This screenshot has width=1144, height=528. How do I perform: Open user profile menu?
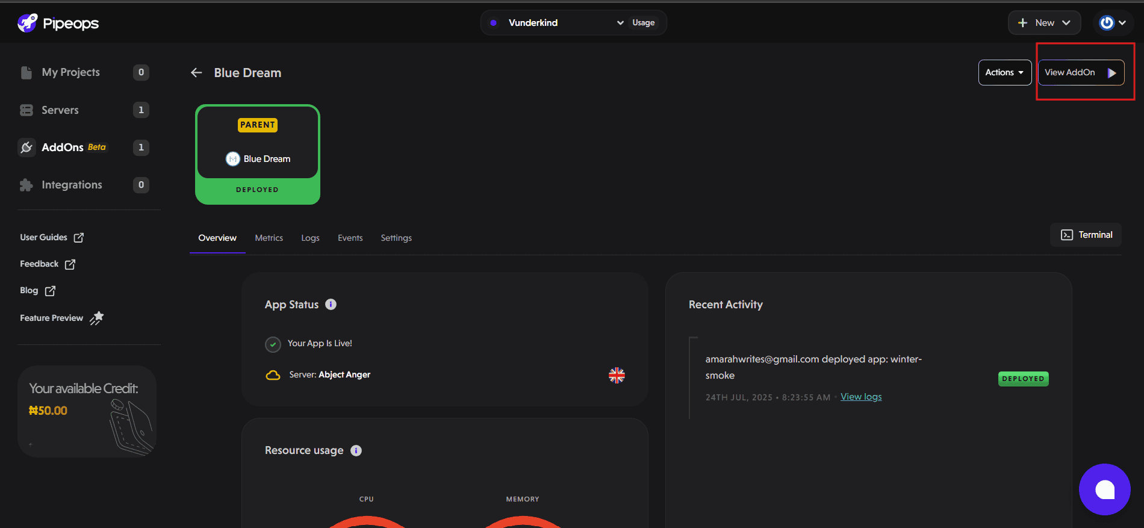(1113, 23)
